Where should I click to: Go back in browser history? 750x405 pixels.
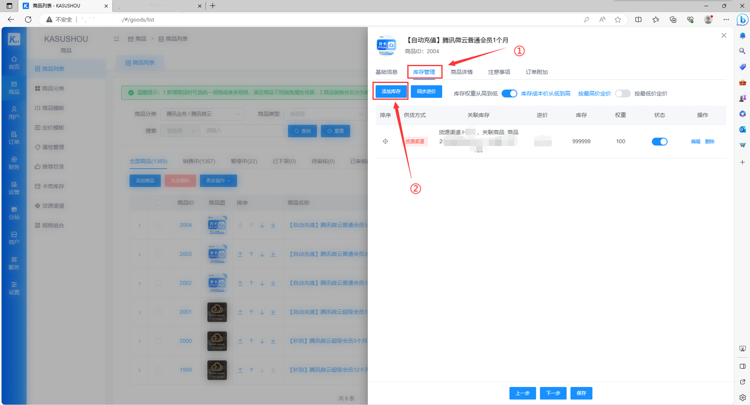[11, 19]
